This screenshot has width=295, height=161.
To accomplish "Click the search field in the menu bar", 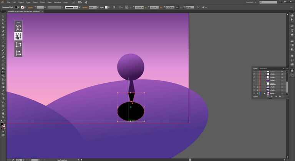I will pyautogui.click(x=268, y=2).
